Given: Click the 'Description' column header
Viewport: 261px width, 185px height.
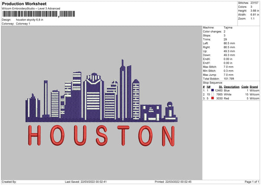Looking at the screenshot, I should point(231,87).
